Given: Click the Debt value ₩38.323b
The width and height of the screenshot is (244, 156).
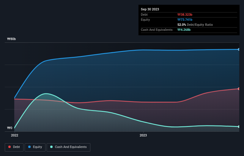Looking at the screenshot, I should point(185,15).
